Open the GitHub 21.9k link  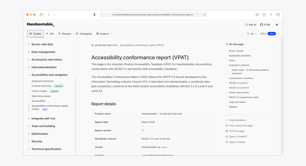tap(265, 25)
